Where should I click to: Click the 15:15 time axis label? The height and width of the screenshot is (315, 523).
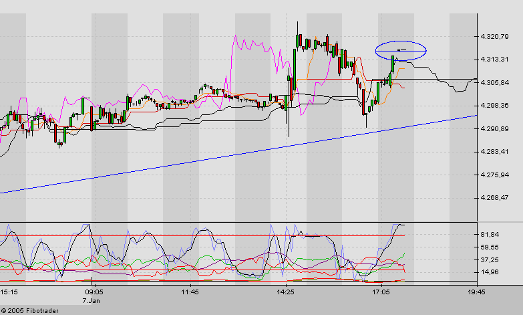[x=9, y=292]
